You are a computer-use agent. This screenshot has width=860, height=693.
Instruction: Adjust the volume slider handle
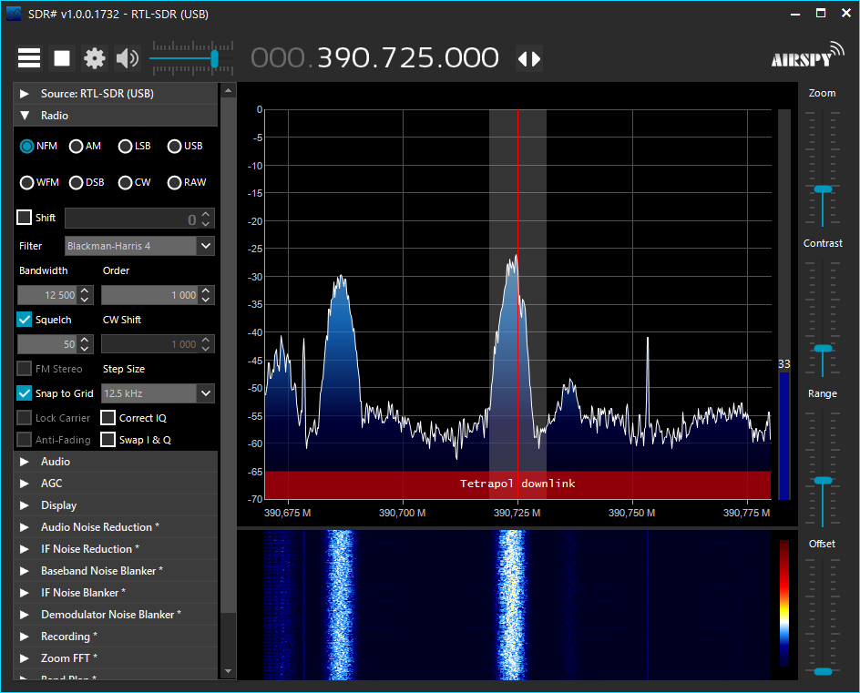click(214, 58)
